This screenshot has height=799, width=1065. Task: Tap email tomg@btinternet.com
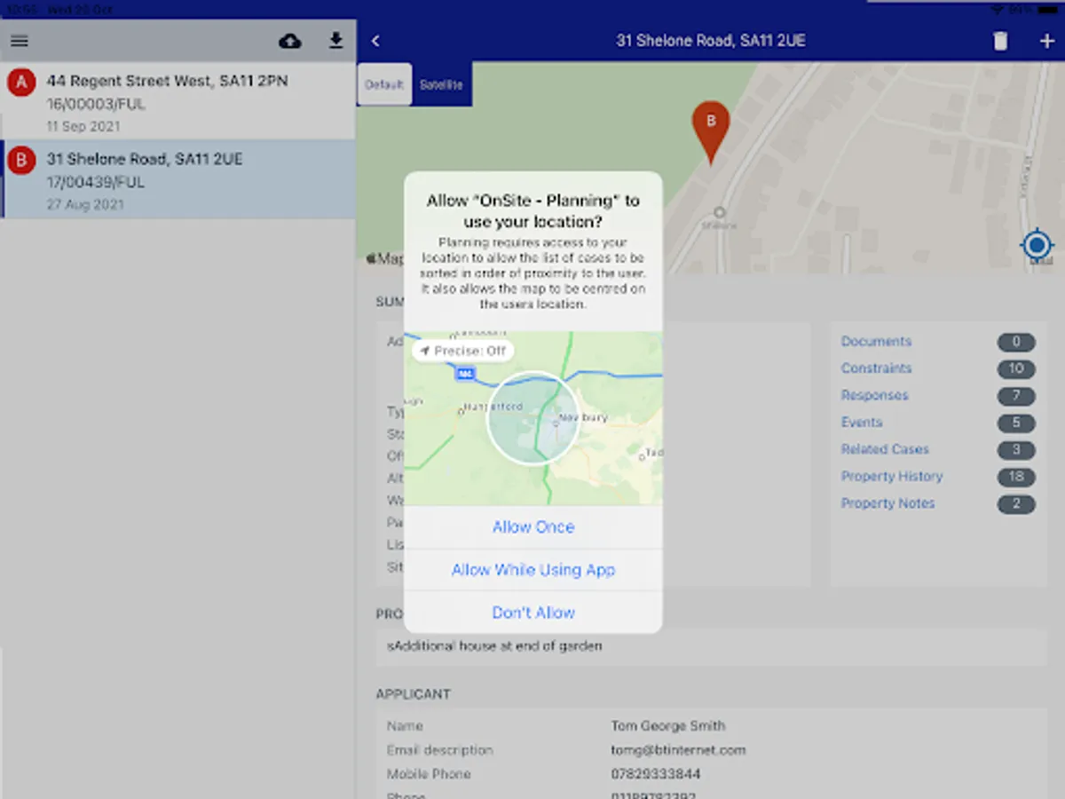pos(678,750)
